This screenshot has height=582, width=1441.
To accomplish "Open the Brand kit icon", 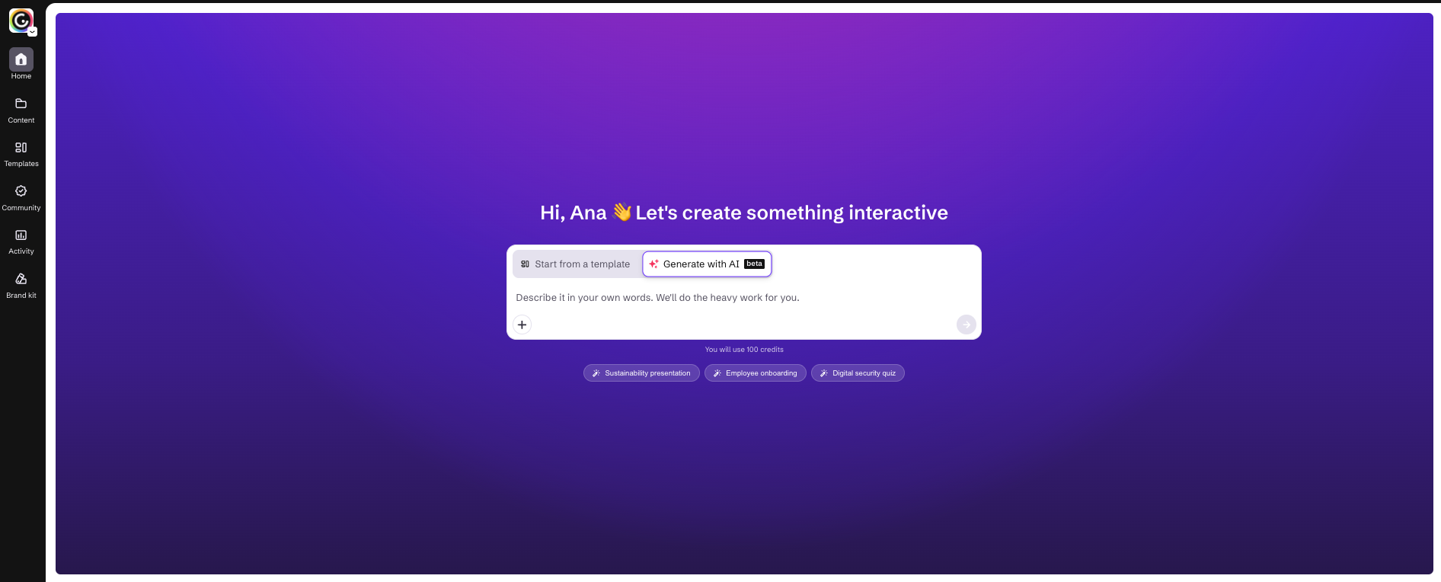I will [21, 279].
